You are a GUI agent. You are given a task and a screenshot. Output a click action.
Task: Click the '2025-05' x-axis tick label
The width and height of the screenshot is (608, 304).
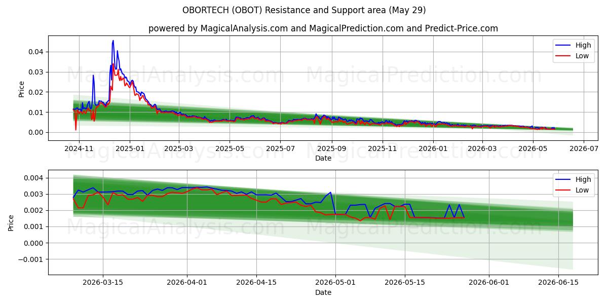[230, 149]
